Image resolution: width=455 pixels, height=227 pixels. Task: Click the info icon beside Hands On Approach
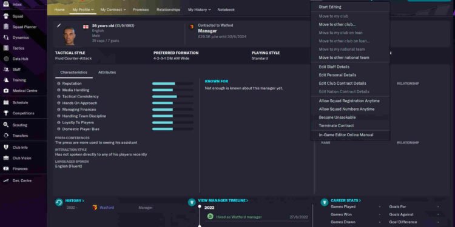[x=59, y=103]
